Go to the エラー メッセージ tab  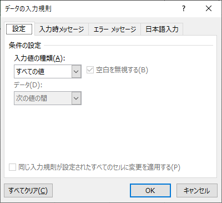(115, 29)
